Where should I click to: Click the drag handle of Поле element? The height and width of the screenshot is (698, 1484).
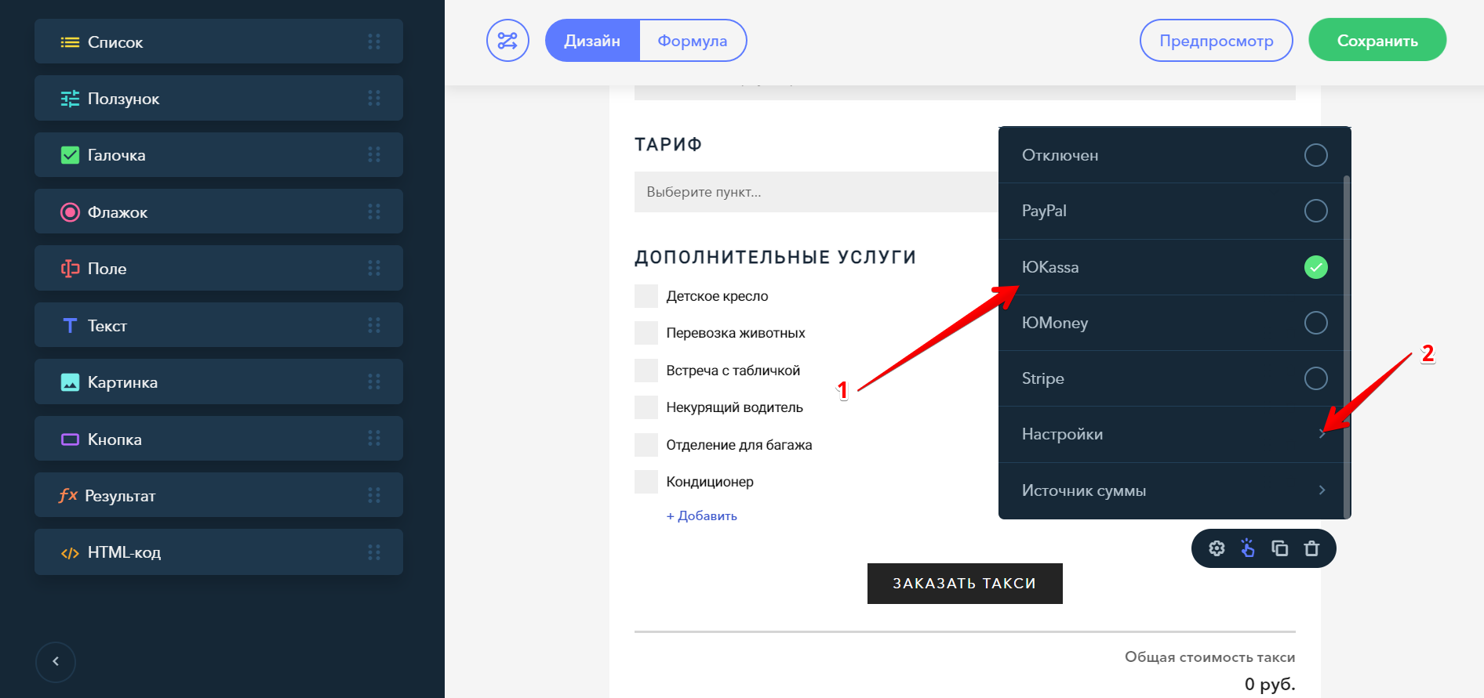coord(374,268)
